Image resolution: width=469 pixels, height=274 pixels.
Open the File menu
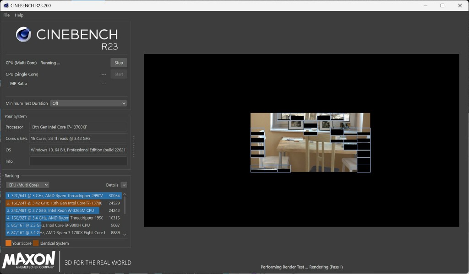pos(6,15)
